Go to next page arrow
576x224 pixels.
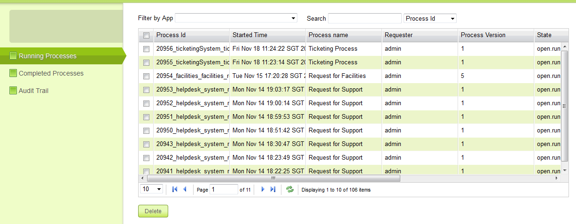coord(263,189)
